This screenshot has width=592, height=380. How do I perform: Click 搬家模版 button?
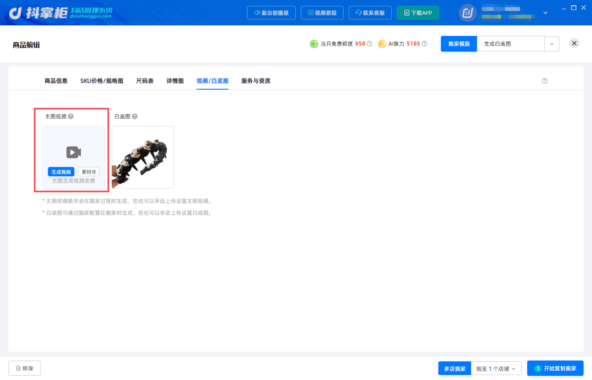point(459,44)
